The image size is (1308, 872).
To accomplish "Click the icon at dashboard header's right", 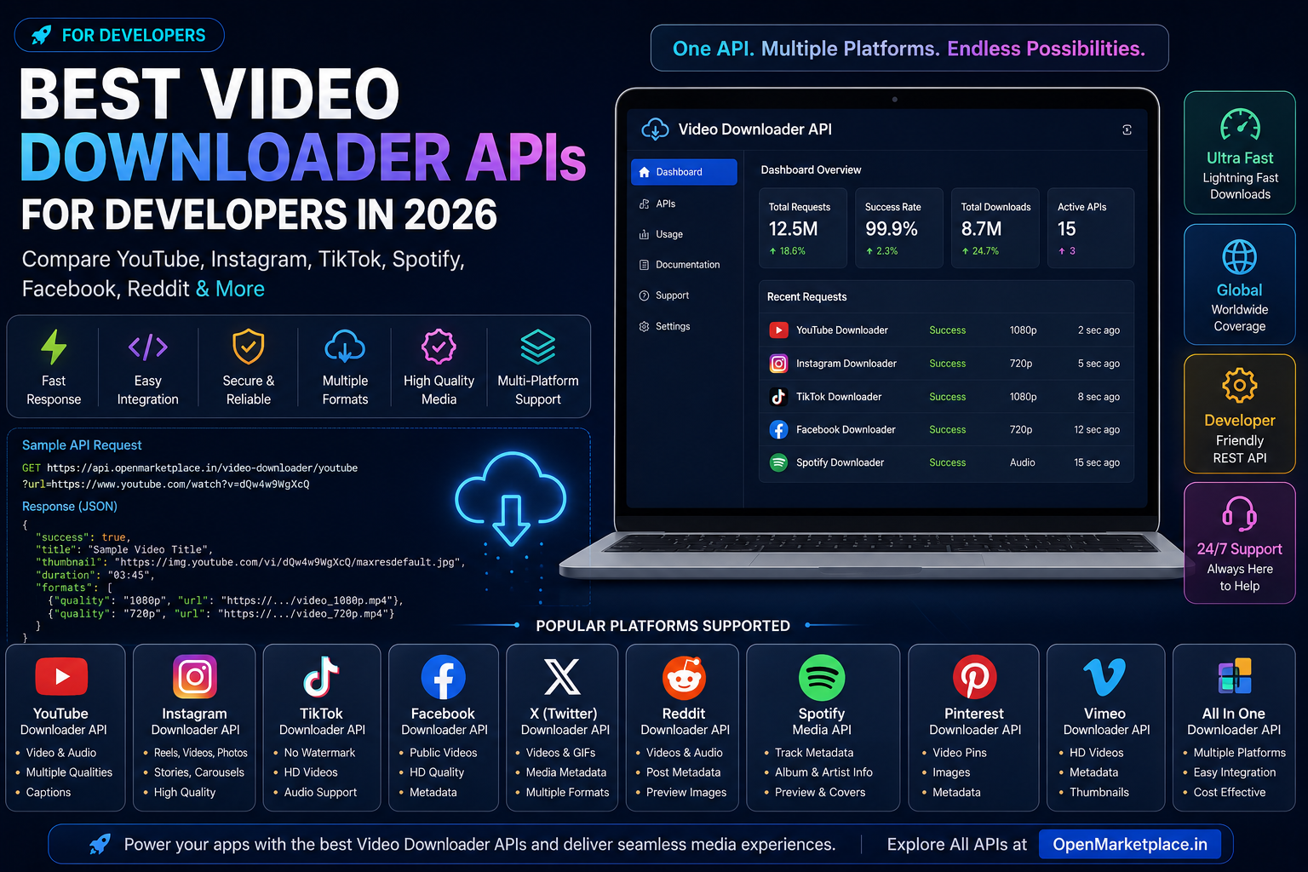I will [x=1127, y=129].
